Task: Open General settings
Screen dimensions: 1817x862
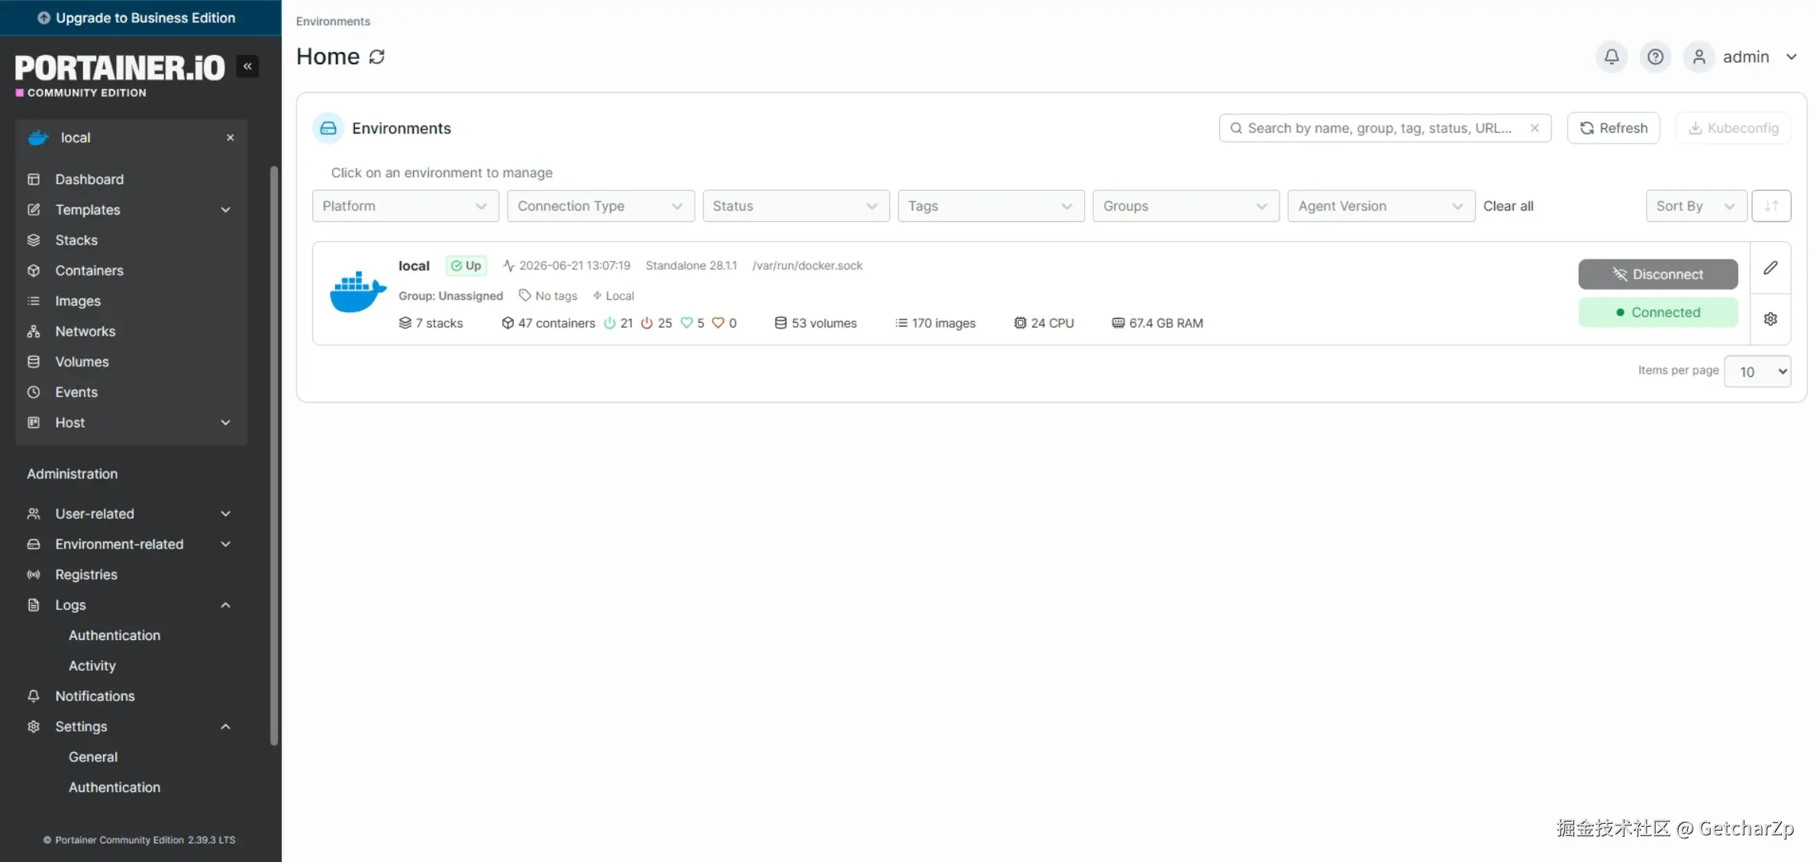Action: (93, 757)
